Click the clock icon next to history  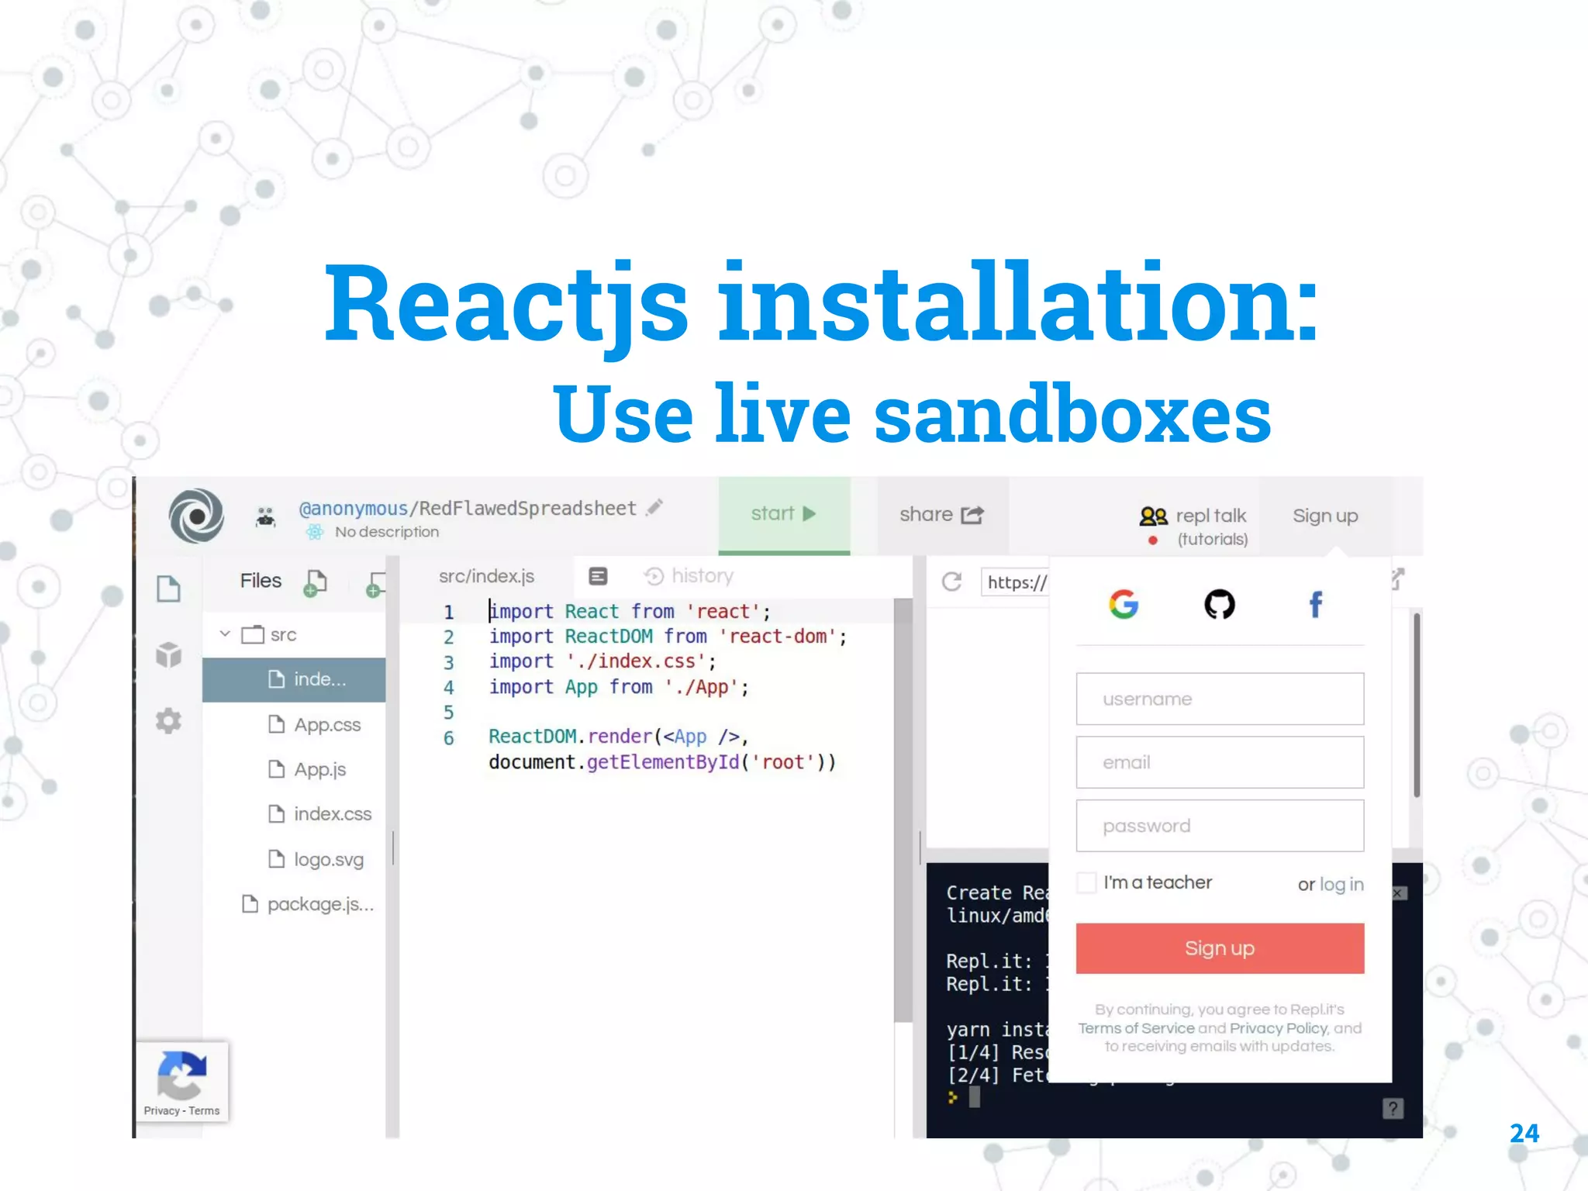click(x=654, y=576)
